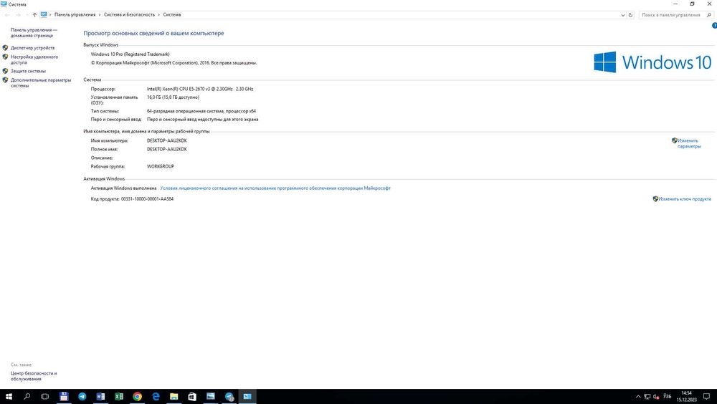Viewport: 717px width, 404px height.
Task: Click installed memory value "16,0 ГБ"
Action: pos(173,97)
